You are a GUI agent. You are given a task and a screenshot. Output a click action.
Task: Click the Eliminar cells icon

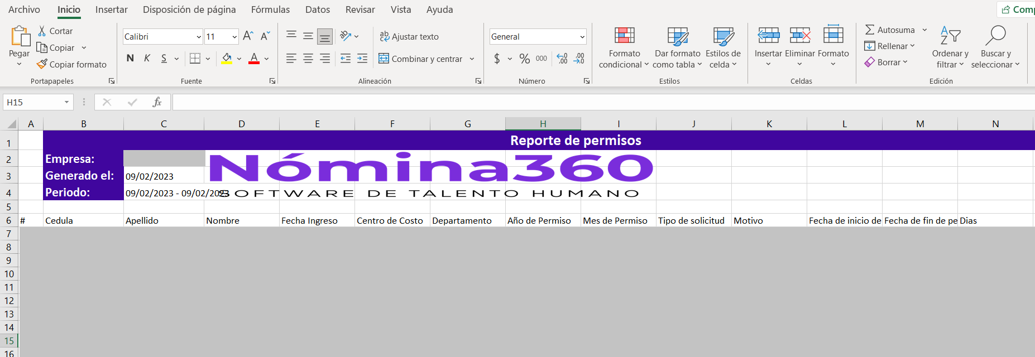coord(800,36)
